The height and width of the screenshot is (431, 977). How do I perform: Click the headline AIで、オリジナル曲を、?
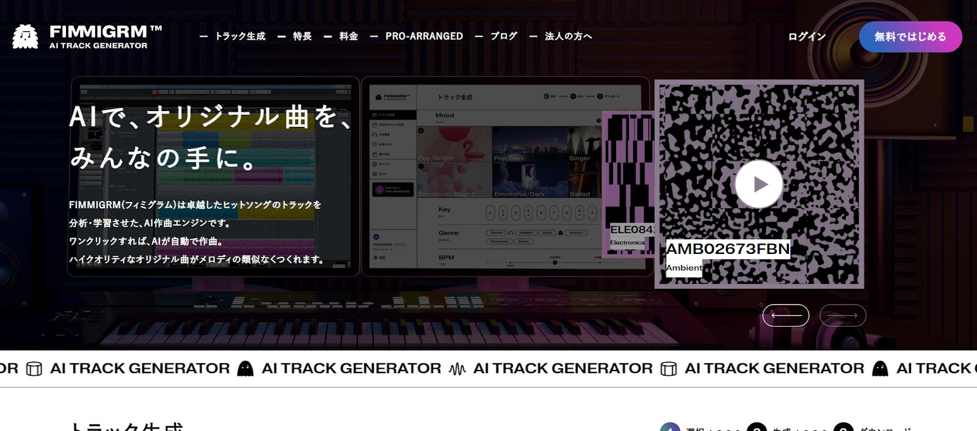(211, 117)
